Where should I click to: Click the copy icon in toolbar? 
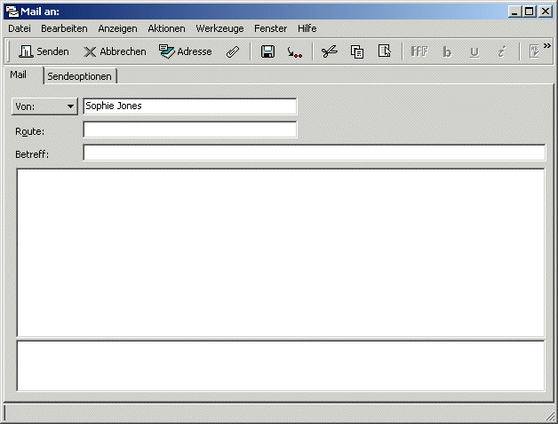pos(357,51)
